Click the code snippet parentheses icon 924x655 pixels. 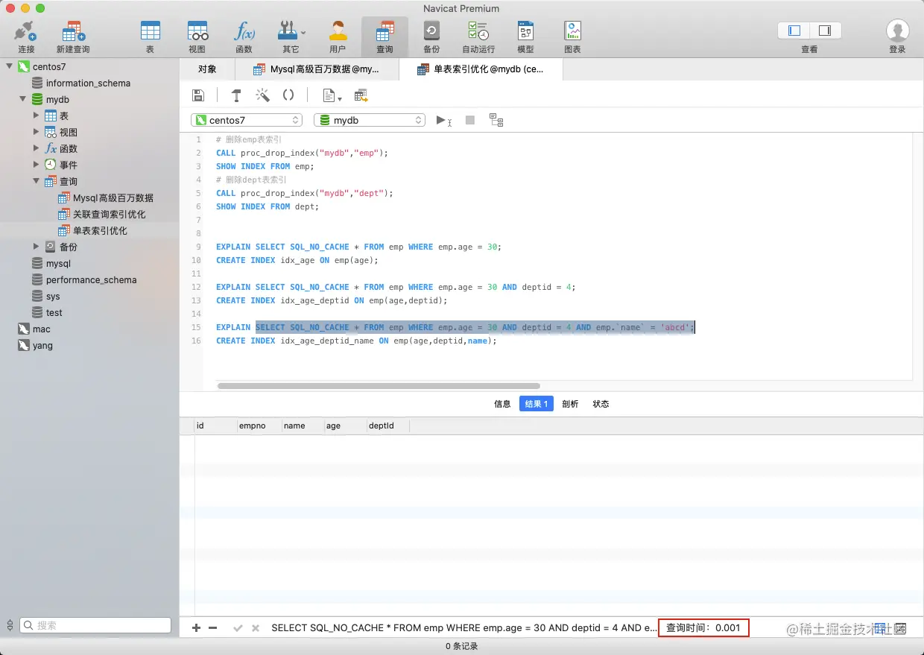click(x=288, y=95)
